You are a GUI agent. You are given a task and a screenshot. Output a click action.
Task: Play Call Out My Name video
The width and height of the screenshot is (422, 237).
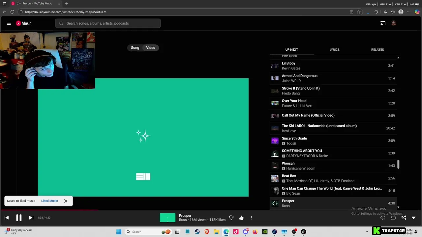(333, 116)
